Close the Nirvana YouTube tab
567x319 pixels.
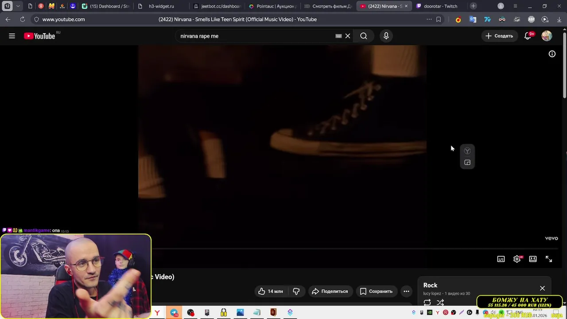coord(407,6)
